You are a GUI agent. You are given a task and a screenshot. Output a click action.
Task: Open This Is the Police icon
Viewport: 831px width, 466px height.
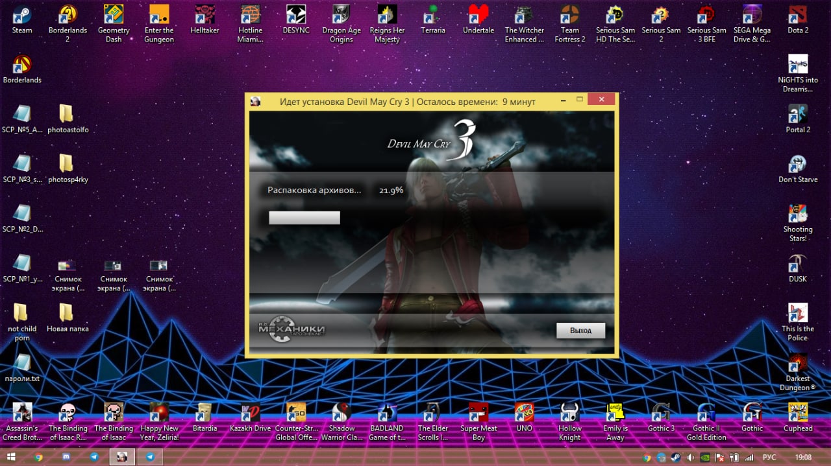(798, 323)
